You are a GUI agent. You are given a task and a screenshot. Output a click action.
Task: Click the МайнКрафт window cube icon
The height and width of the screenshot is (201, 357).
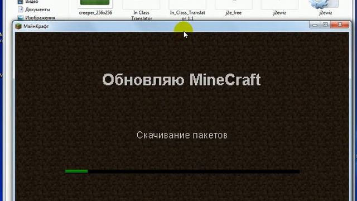18,26
